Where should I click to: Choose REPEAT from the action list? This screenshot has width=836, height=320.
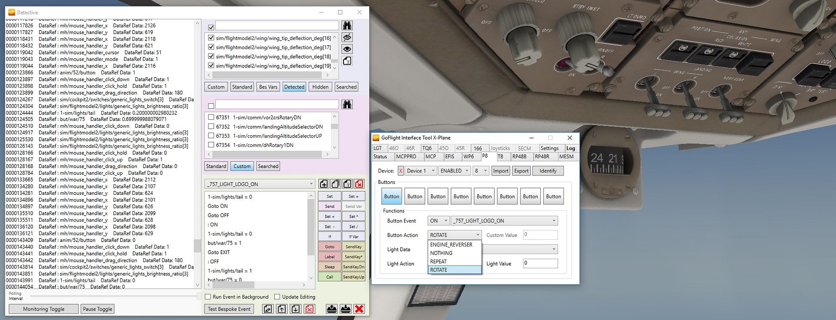[455, 261]
